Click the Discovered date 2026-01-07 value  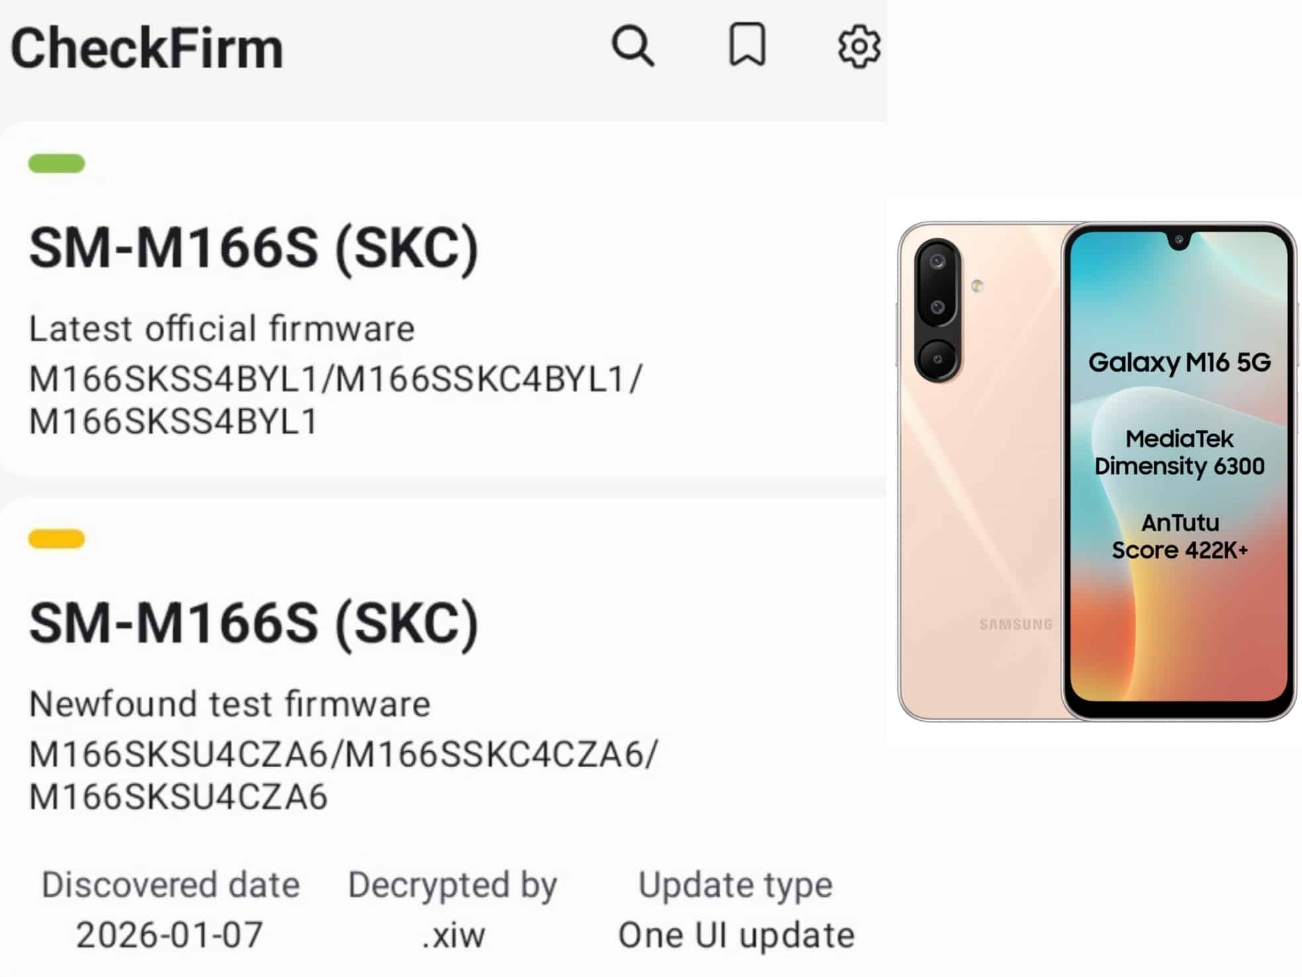(170, 935)
